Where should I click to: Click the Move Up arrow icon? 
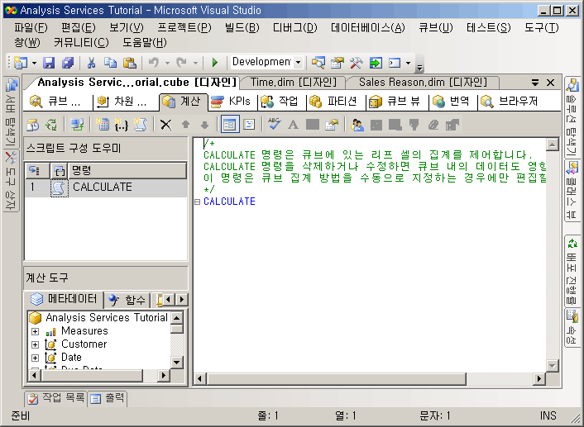click(185, 125)
